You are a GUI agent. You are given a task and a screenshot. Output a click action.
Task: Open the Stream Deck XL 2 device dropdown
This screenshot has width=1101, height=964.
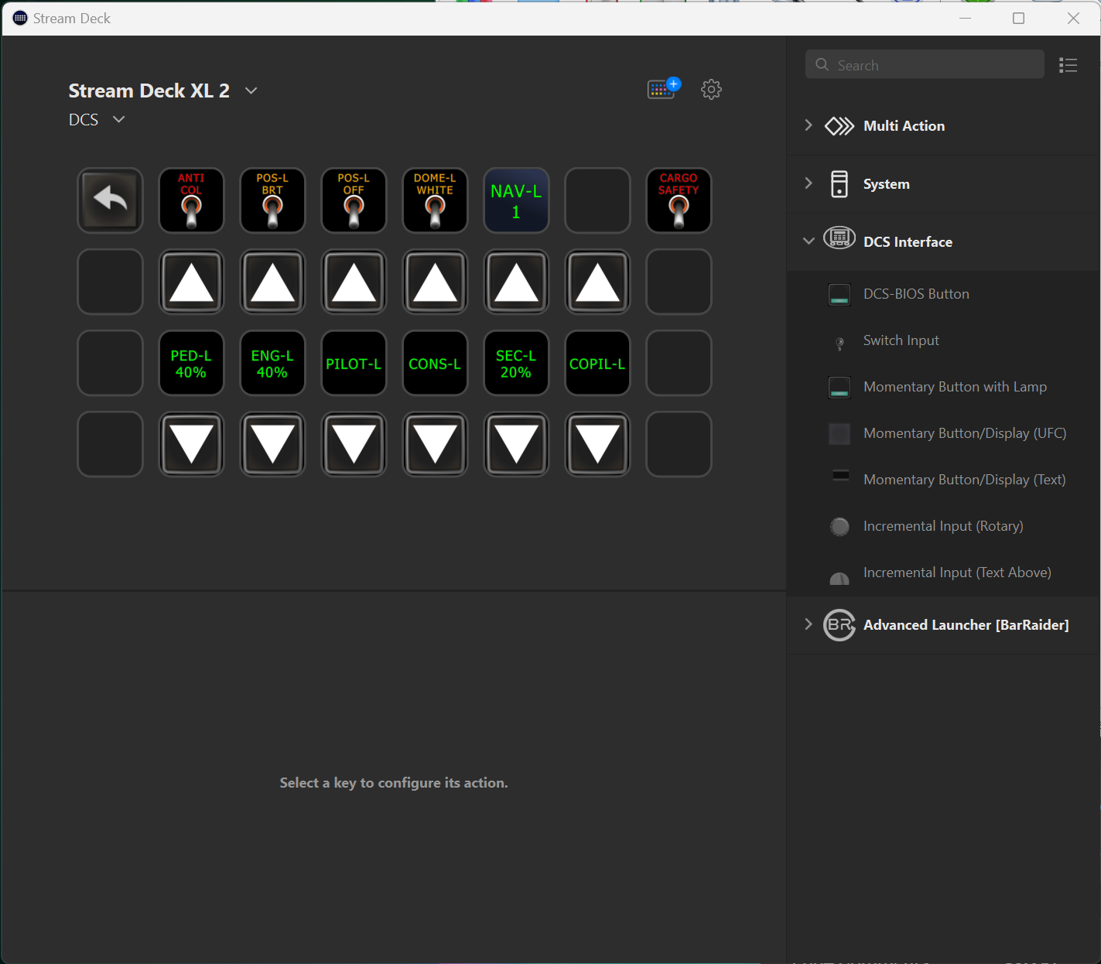coord(251,91)
